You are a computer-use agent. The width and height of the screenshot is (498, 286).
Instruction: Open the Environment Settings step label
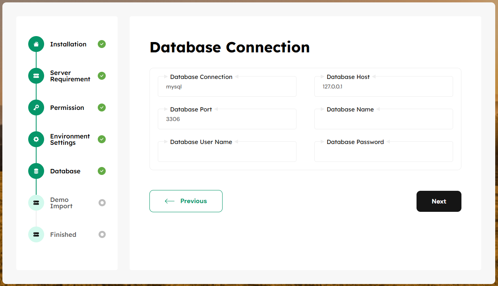point(70,140)
